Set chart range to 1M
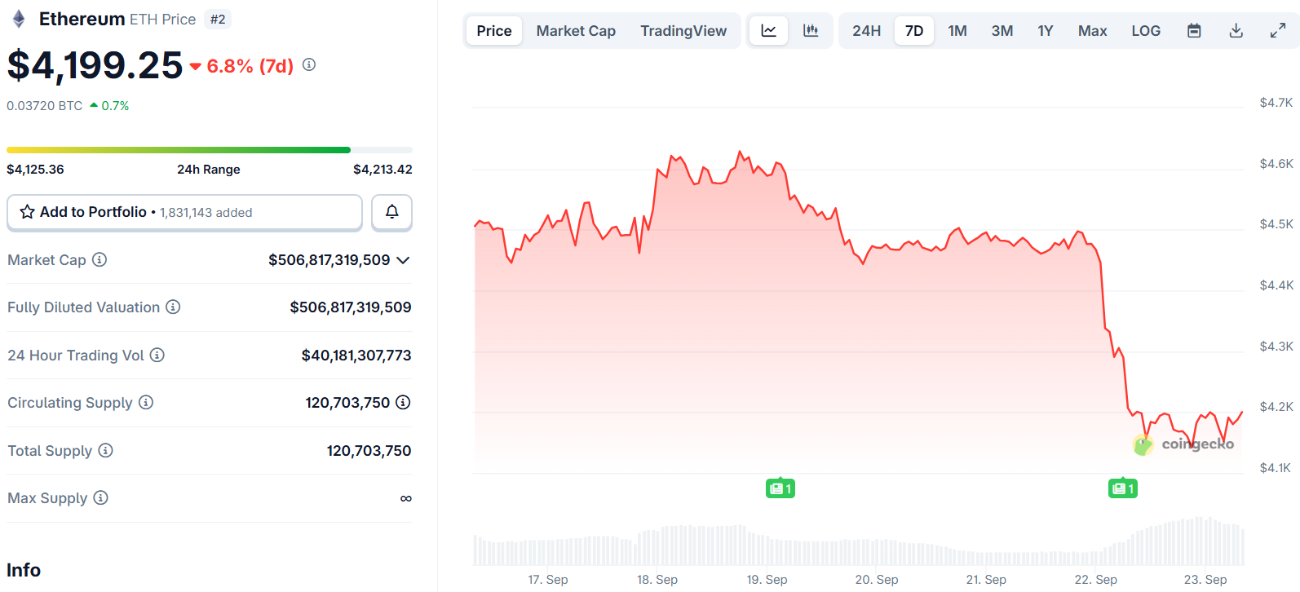This screenshot has height=592, width=1300. (x=957, y=31)
